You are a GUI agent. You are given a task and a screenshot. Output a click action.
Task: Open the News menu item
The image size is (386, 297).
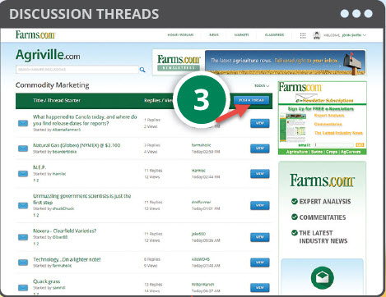click(x=214, y=35)
